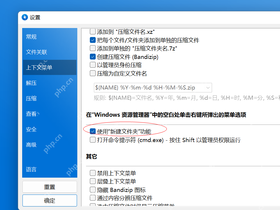280x210 pixels.
Task: Open the 查看 settings section
Action: tap(50, 114)
